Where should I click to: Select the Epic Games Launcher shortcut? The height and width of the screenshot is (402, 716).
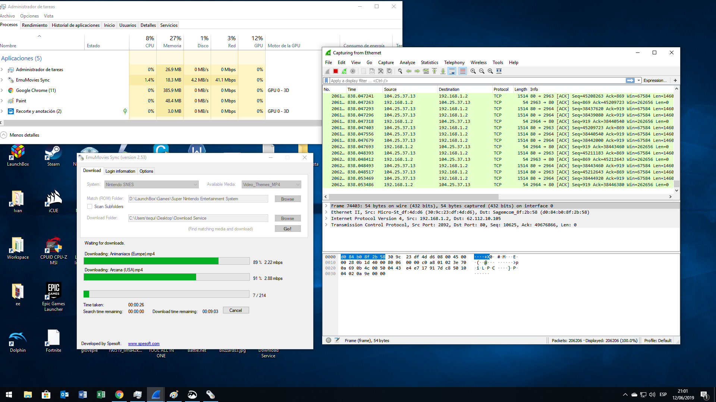point(54,297)
